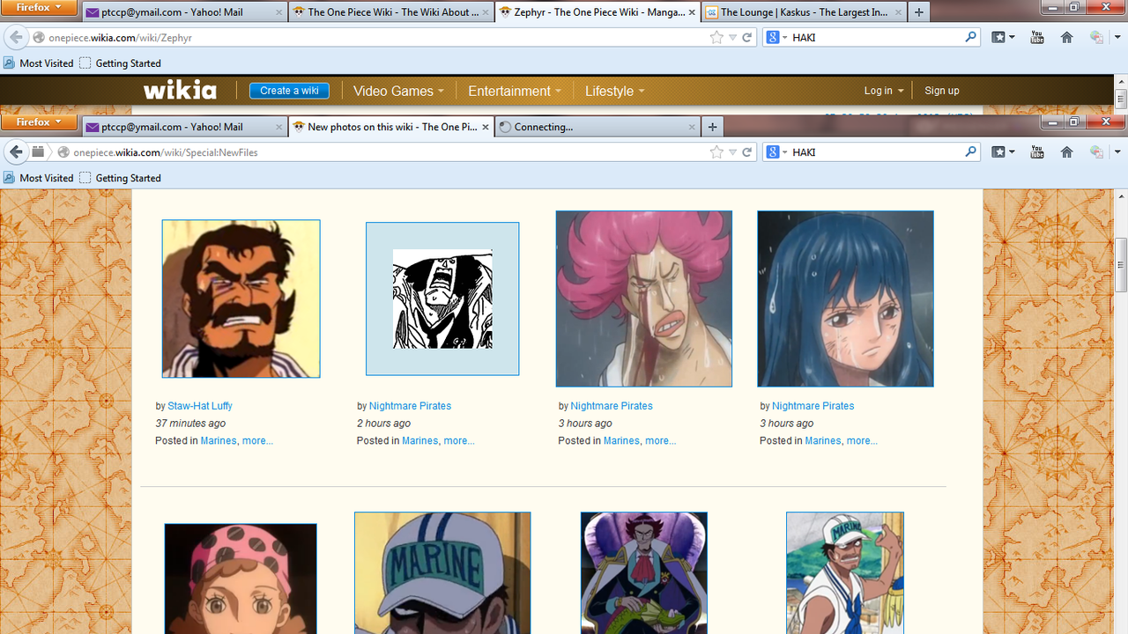
Task: Click the Create a wiki button
Action: coord(289,91)
